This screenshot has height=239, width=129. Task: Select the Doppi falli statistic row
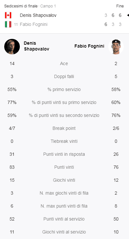pyautogui.click(x=64, y=76)
